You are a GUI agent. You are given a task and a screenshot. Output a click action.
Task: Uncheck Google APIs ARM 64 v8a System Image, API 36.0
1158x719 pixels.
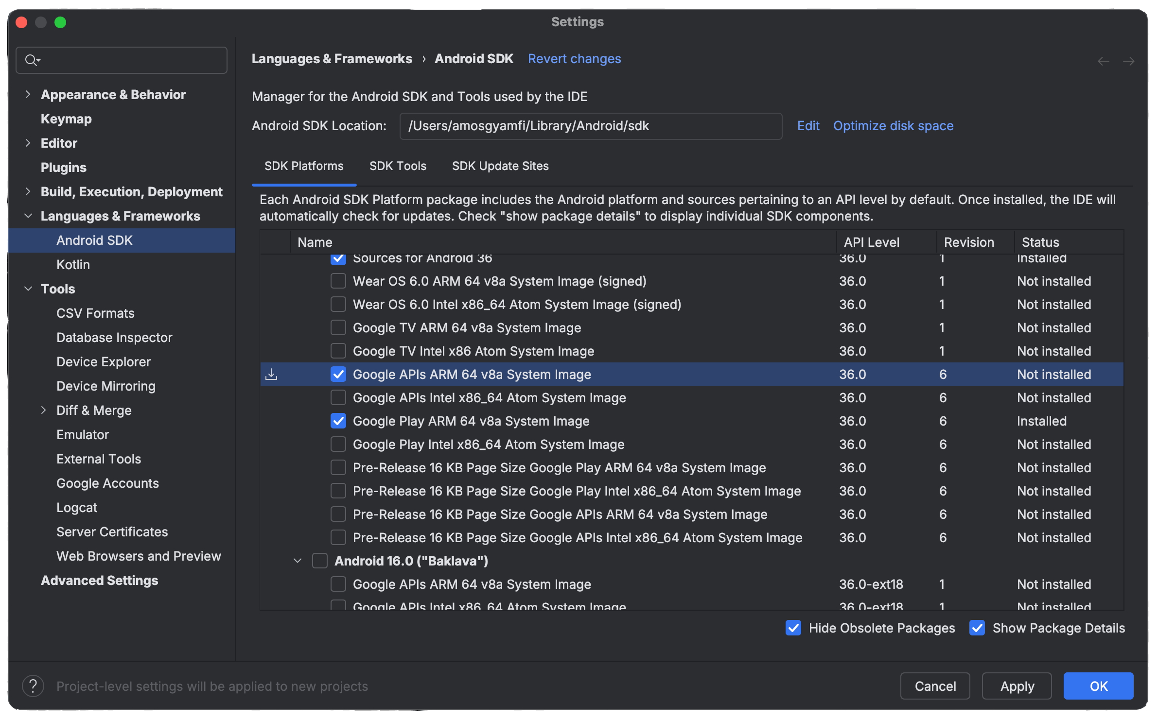click(338, 374)
